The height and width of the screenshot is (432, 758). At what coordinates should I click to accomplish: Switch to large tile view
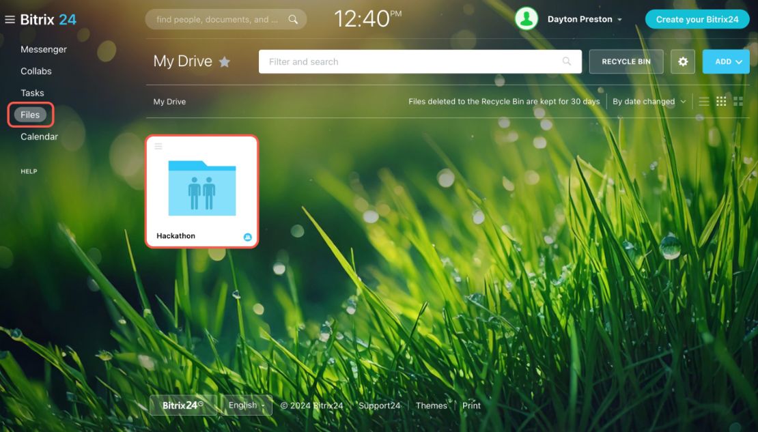click(x=738, y=102)
